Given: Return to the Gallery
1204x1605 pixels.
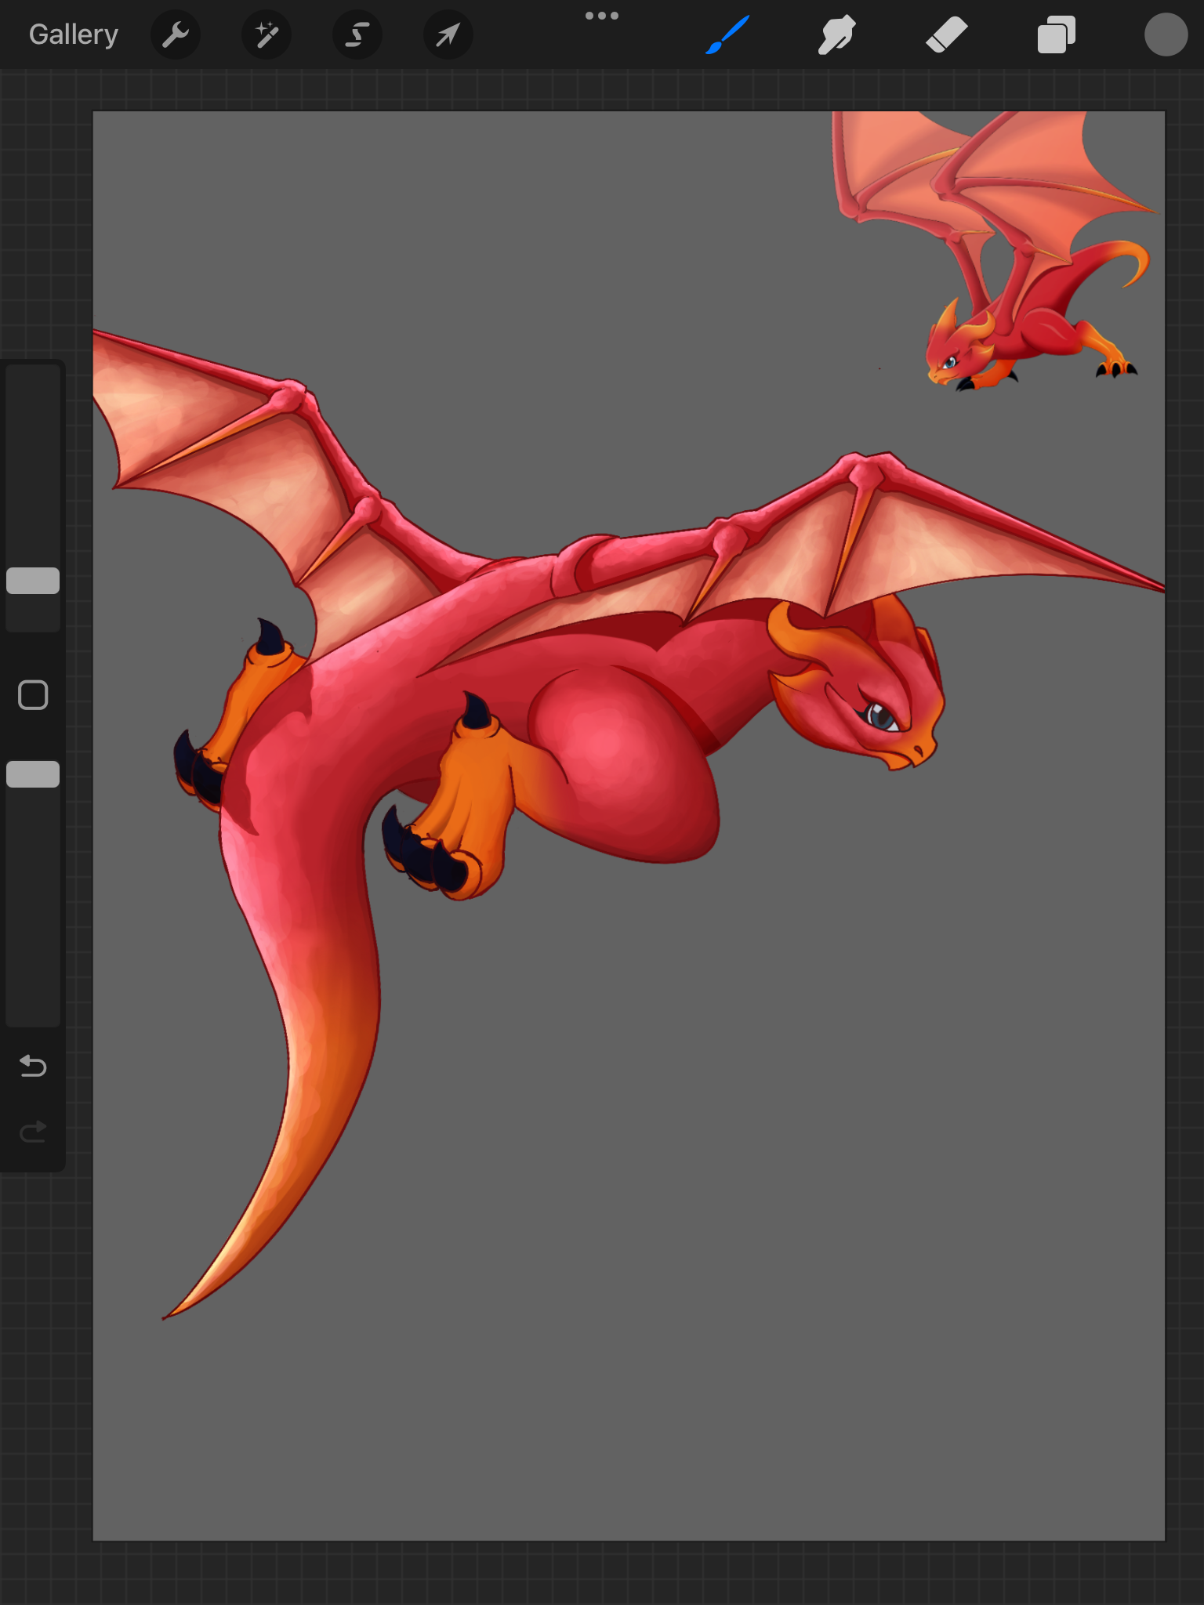Looking at the screenshot, I should click(74, 34).
